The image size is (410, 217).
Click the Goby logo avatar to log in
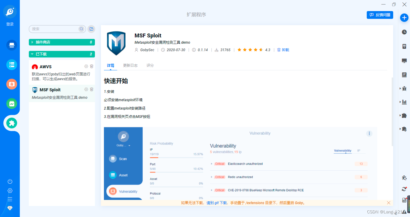click(x=10, y=12)
